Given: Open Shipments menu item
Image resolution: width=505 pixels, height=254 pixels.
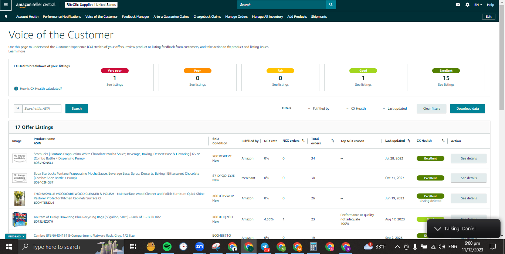Looking at the screenshot, I should (319, 17).
